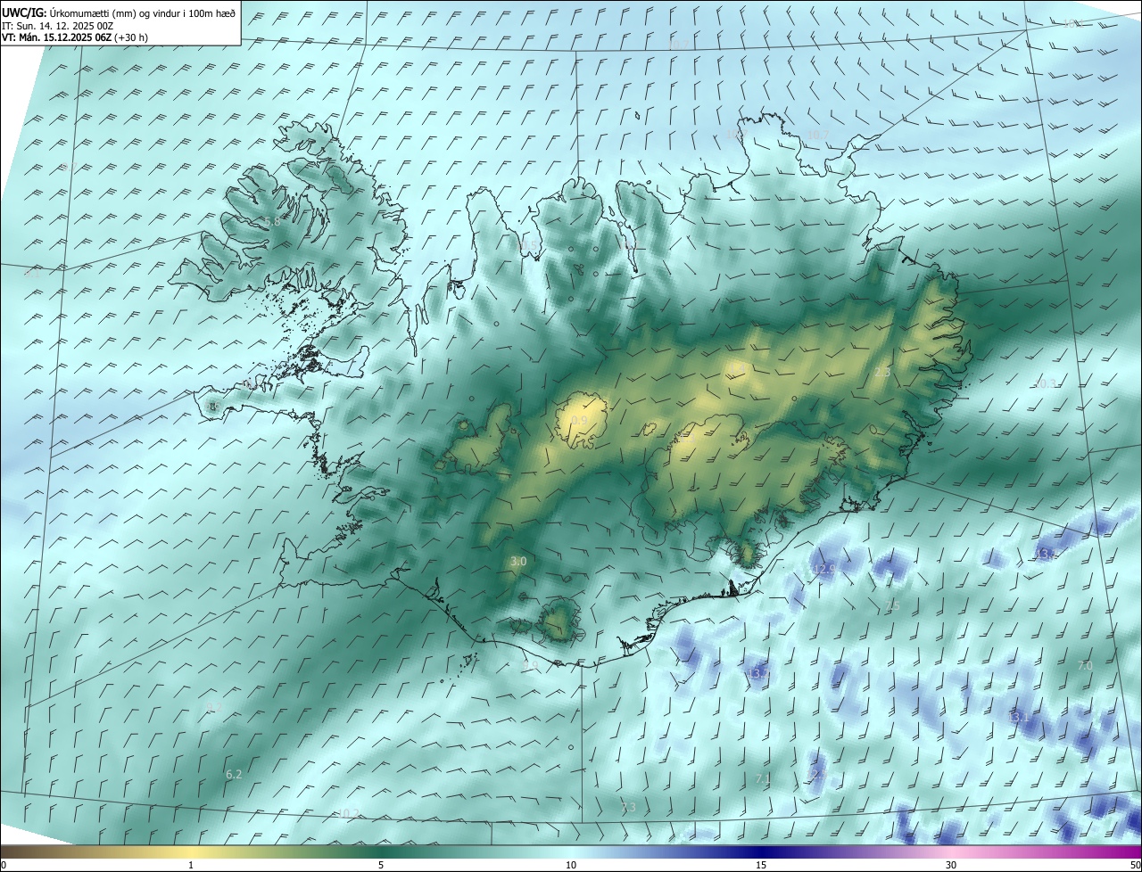Click the map value '7.1' over the sea
1142x872 pixels.
click(x=763, y=779)
